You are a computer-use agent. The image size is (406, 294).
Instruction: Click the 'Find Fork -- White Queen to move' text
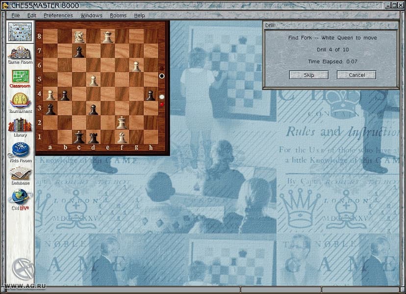(x=332, y=38)
